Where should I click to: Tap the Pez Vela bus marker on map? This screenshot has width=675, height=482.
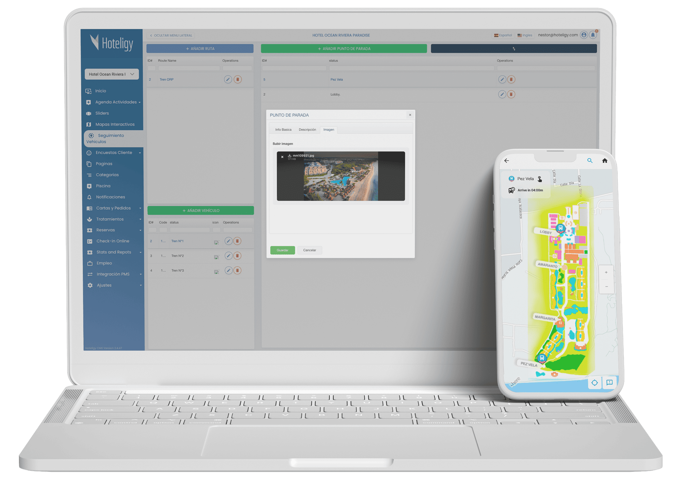point(542,358)
